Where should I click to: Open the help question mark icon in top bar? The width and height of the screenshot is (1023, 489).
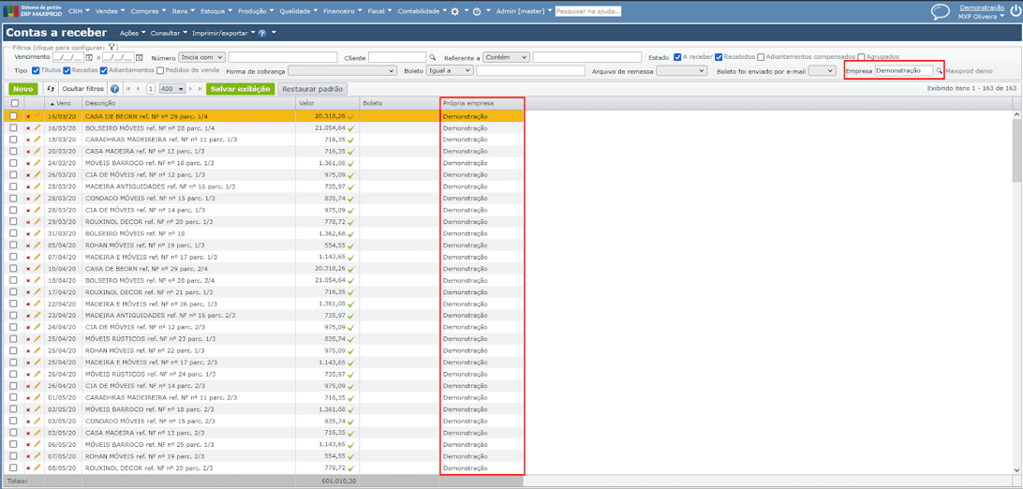pyautogui.click(x=477, y=12)
